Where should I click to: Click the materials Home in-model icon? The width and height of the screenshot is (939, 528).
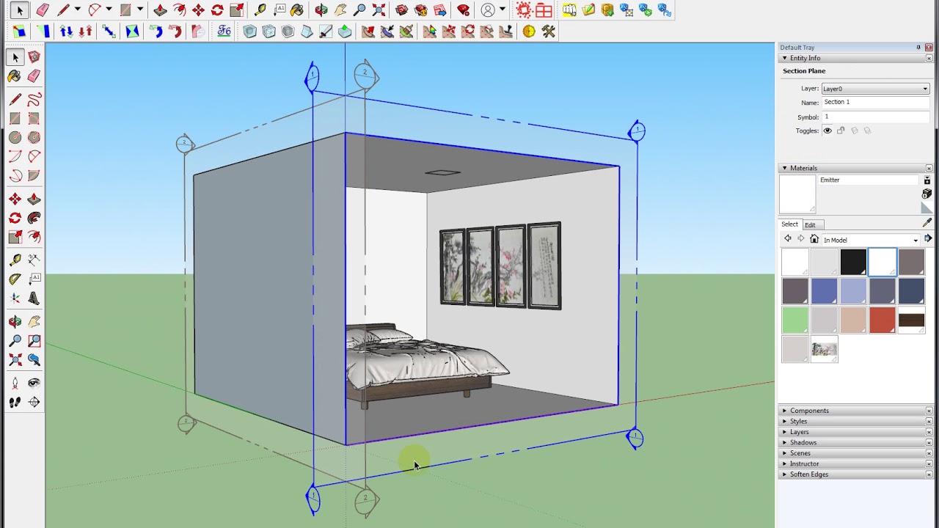pyautogui.click(x=814, y=239)
